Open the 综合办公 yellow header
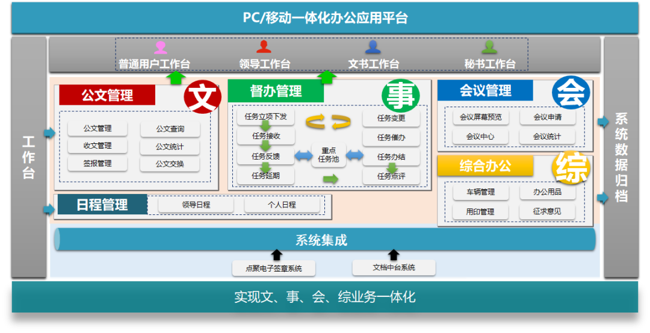 485,166
